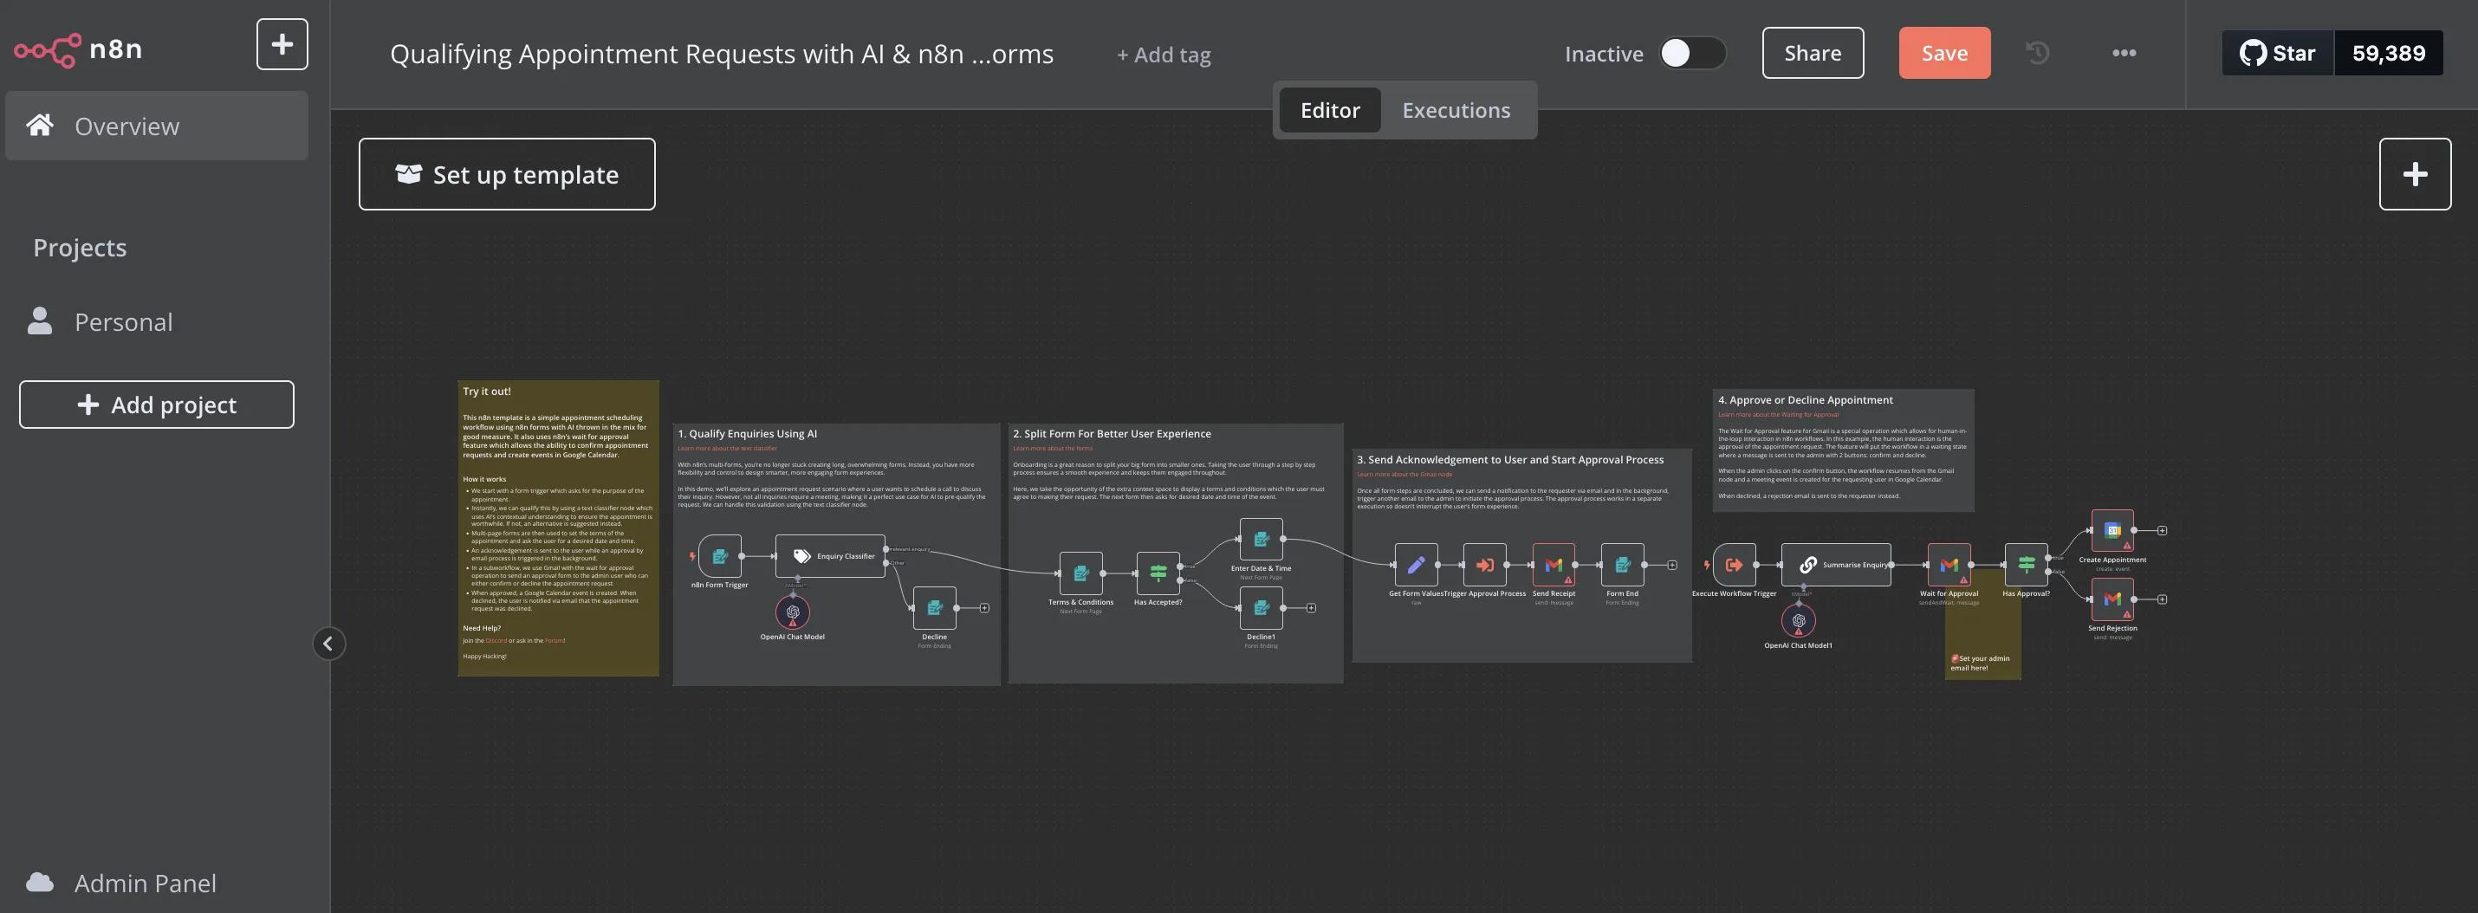Click '1. Qualify Enquiries Using AI' heading

pyautogui.click(x=748, y=434)
